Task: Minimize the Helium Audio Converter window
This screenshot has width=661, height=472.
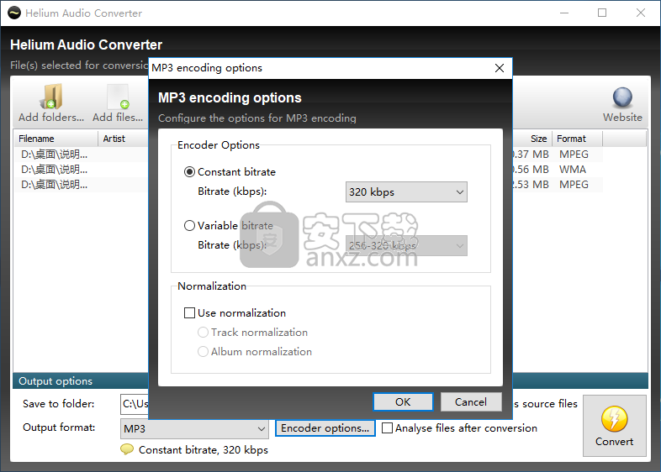Action: pos(564,13)
